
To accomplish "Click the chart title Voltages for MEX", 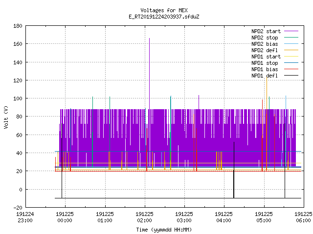I will coord(164,10).
